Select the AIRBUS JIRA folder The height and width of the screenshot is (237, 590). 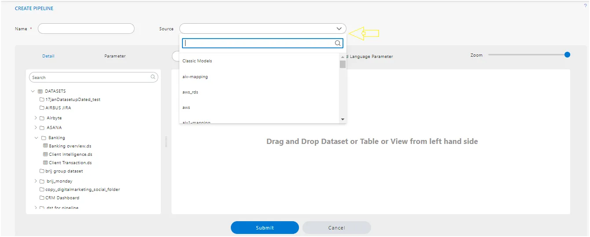(x=58, y=108)
